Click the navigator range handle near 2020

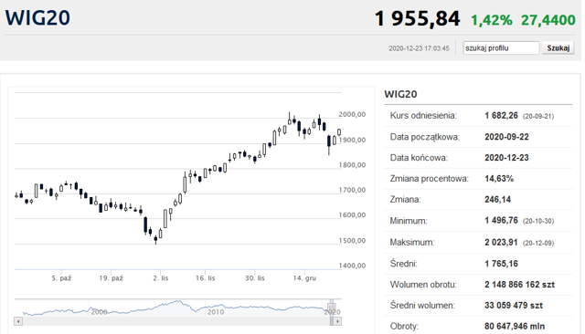click(331, 308)
